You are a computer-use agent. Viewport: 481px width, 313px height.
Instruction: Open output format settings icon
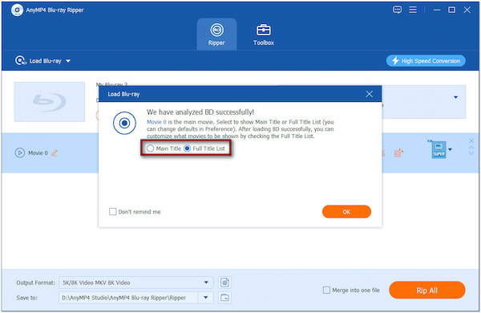click(x=224, y=283)
